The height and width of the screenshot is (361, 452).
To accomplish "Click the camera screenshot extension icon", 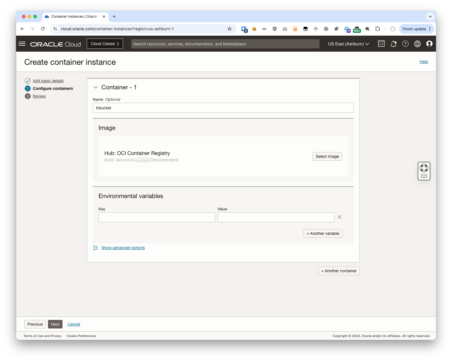I will pyautogui.click(x=285, y=29).
